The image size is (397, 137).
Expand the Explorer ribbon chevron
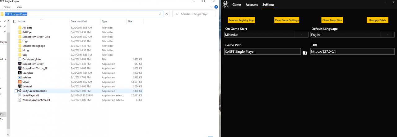point(212,7)
